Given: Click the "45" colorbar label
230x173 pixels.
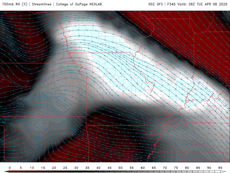Looking at the screenshot, I should tap(110, 168).
